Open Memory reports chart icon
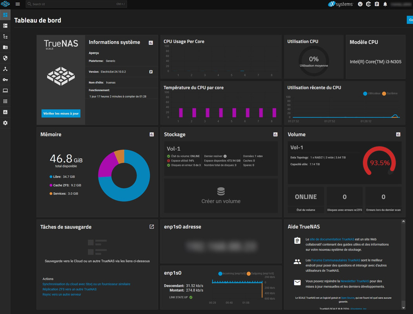Viewport: 413px width, 314px height. 152,135
